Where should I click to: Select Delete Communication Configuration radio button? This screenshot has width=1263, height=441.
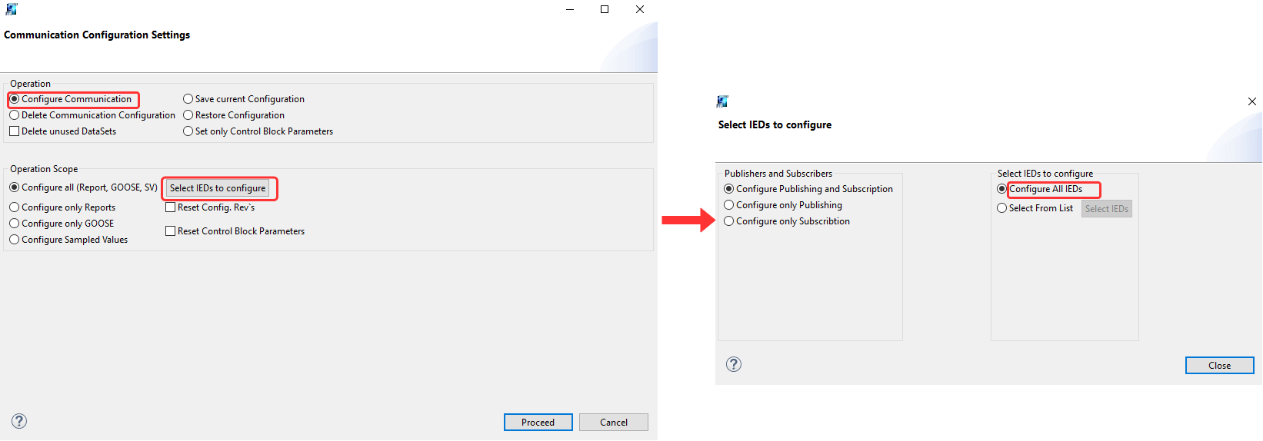pyautogui.click(x=15, y=115)
